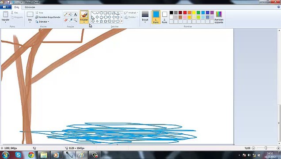Open the Windows Start button
The width and height of the screenshot is (281, 159).
[5, 155]
